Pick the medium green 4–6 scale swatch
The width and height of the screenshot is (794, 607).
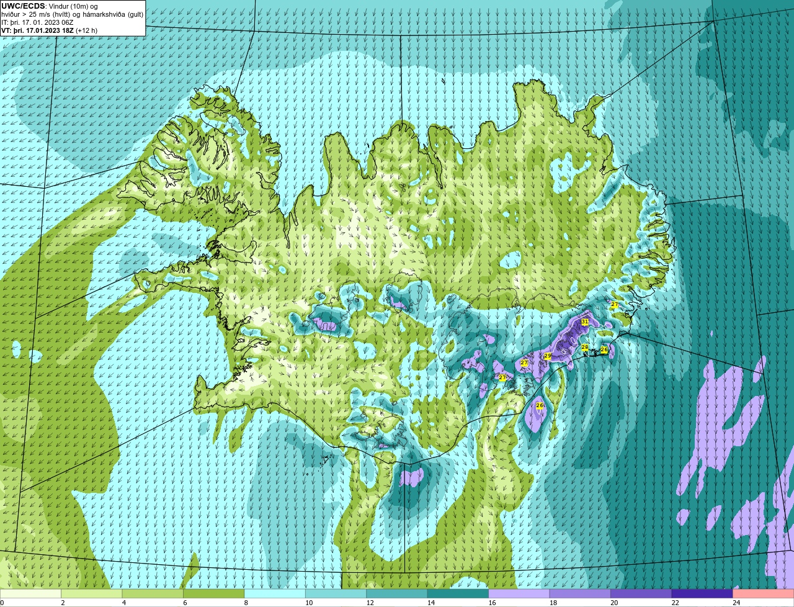[153, 594]
